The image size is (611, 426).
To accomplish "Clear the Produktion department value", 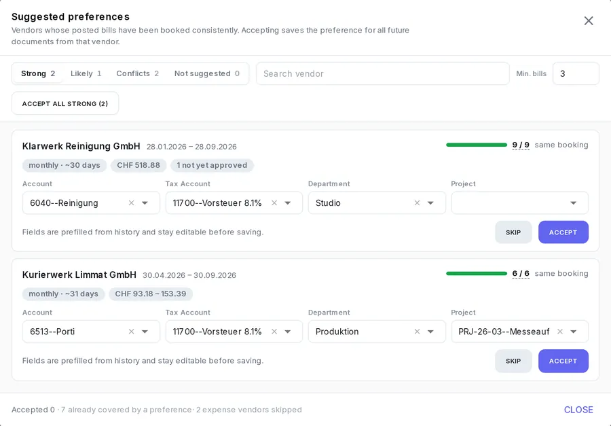I will pyautogui.click(x=417, y=332).
